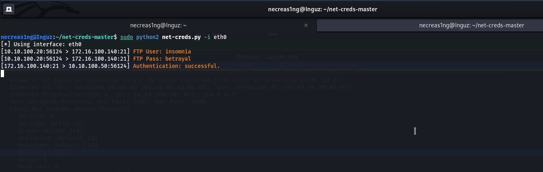Click the 'Authentication: successful.' message

(x=176, y=66)
